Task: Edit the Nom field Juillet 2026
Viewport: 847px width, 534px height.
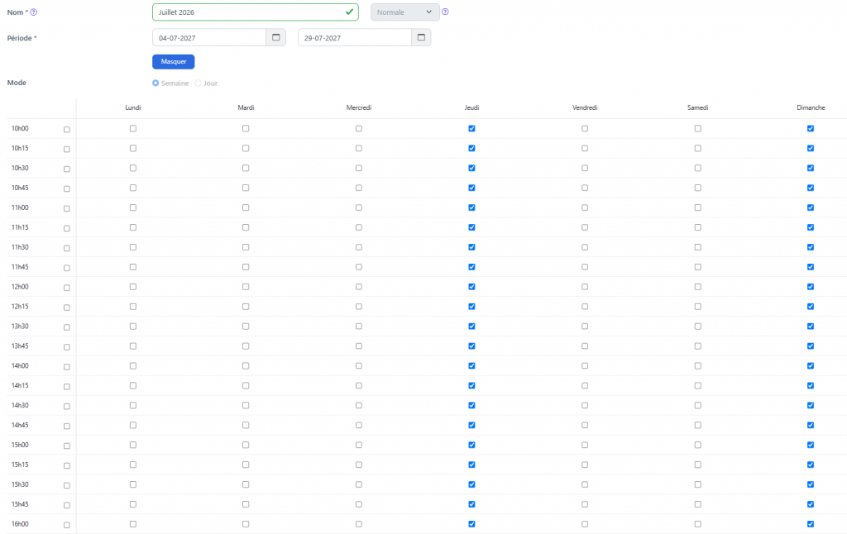Action: [256, 12]
